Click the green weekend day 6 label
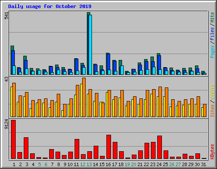 coord(46,164)
